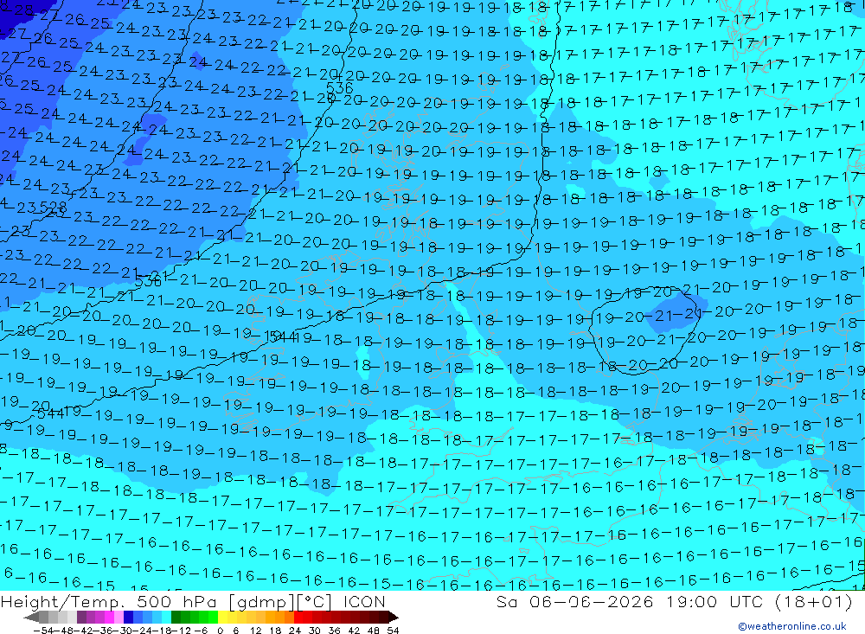Click the 12 legend scale label
This screenshot has width=865, height=634.
coord(255,631)
